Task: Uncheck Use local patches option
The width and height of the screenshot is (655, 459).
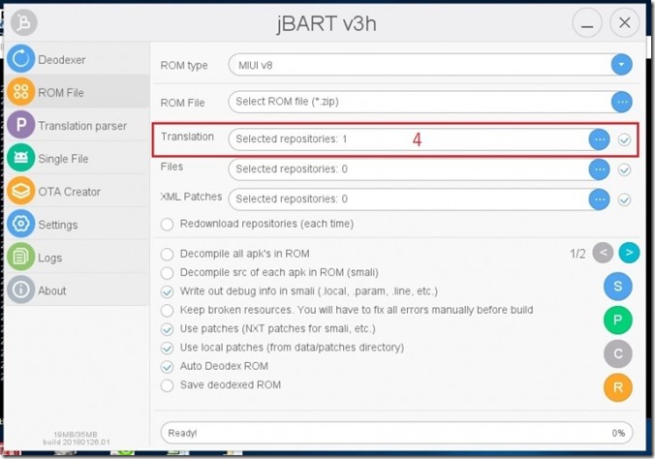Action: [x=167, y=348]
